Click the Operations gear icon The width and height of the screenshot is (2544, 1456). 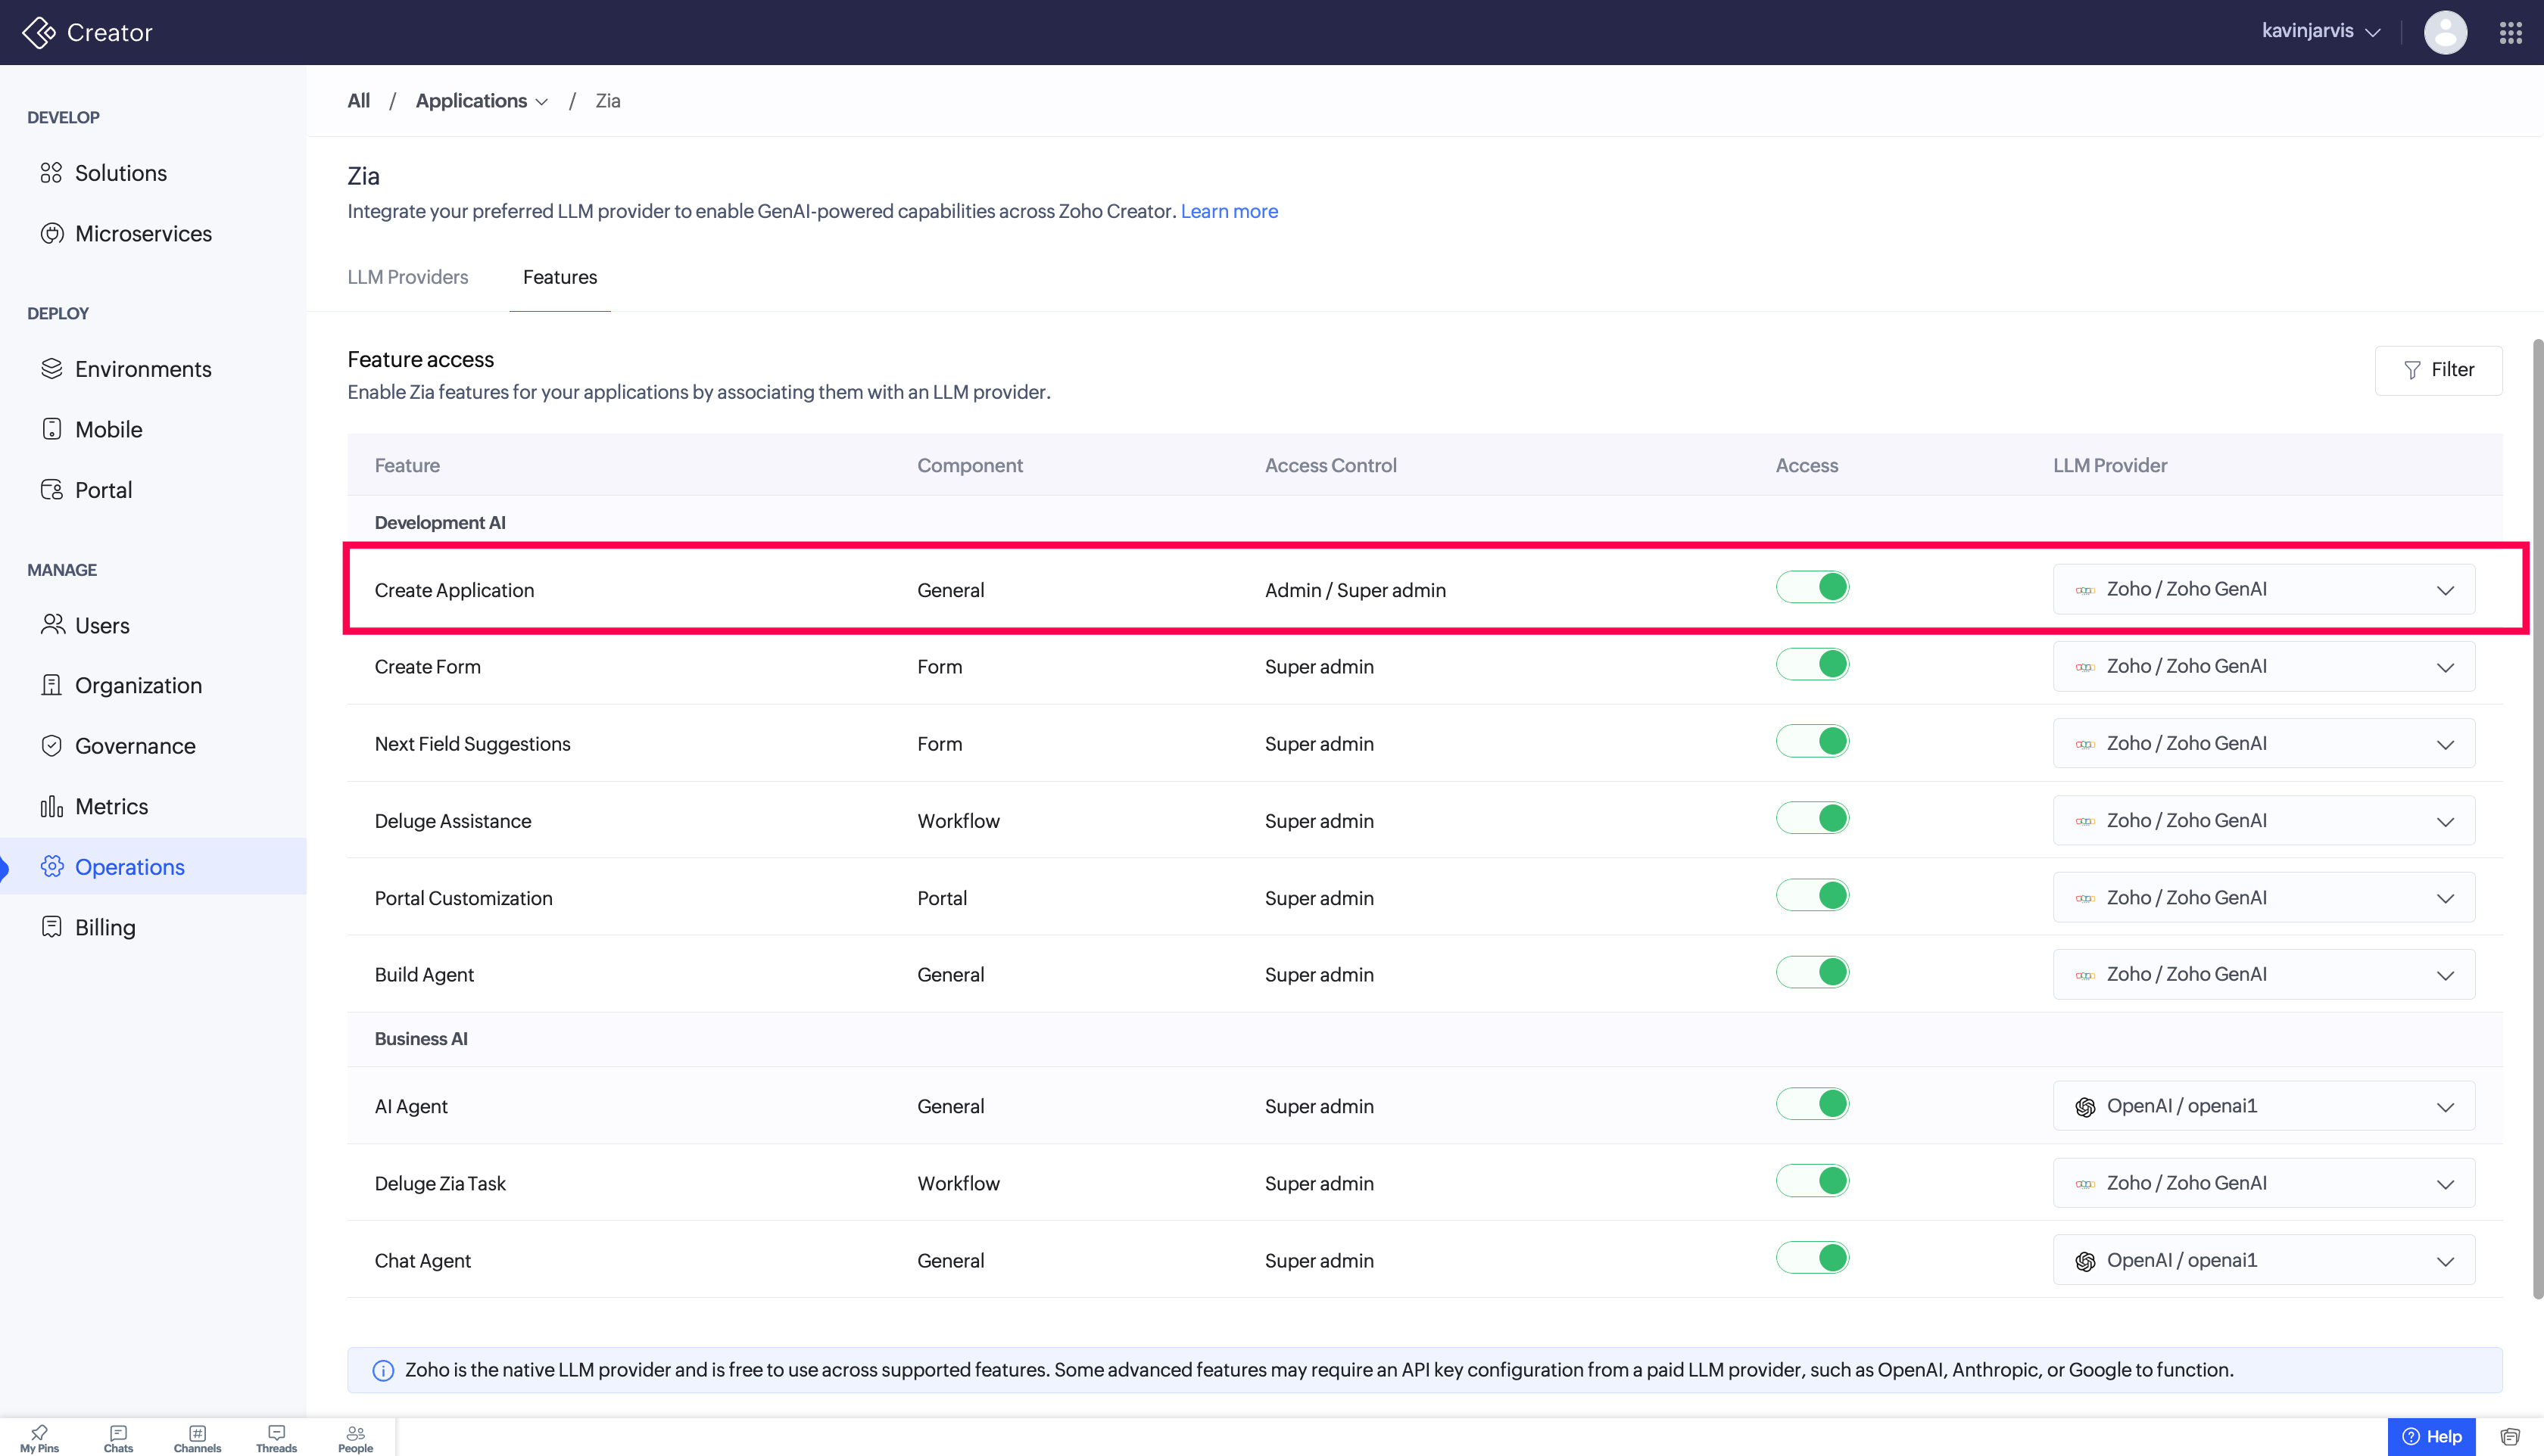pyautogui.click(x=51, y=866)
